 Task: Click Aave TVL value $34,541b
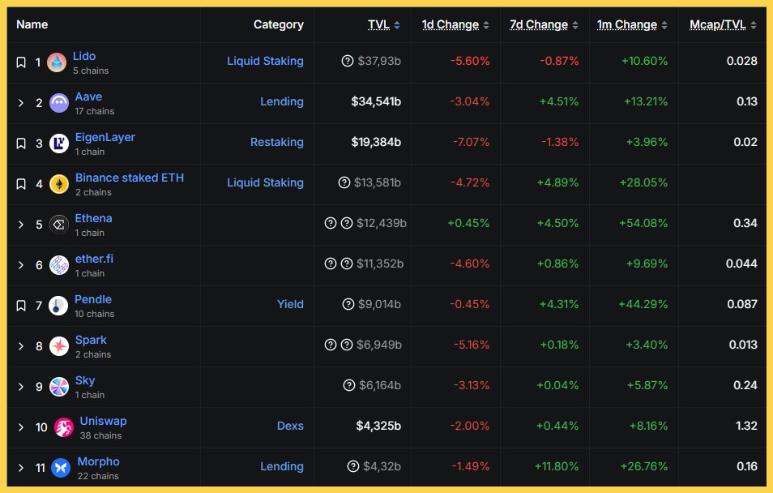coord(376,101)
